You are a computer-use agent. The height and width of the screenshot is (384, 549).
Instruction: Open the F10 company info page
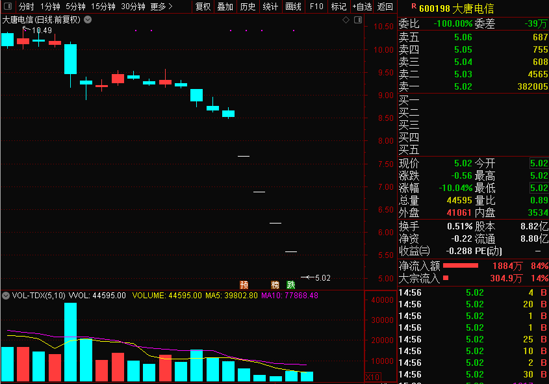(316, 6)
